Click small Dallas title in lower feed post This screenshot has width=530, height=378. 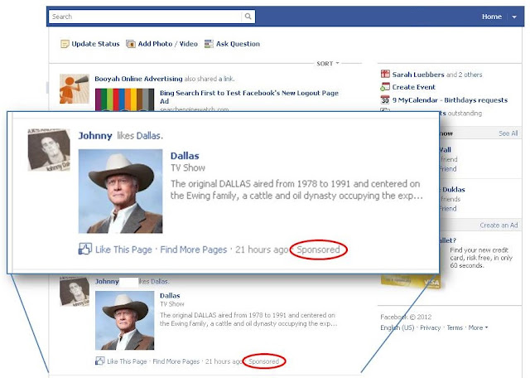170,295
